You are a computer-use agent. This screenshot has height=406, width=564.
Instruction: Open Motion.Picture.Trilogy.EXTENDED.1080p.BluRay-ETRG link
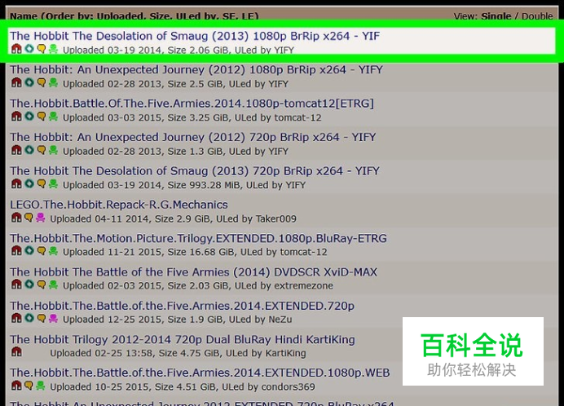(198, 238)
